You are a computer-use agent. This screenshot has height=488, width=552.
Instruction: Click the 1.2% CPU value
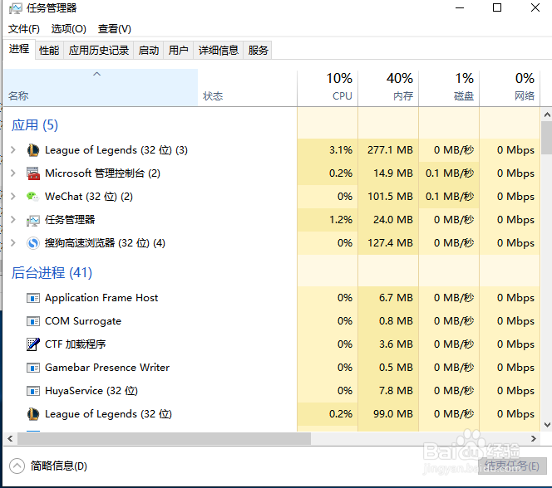coord(340,220)
